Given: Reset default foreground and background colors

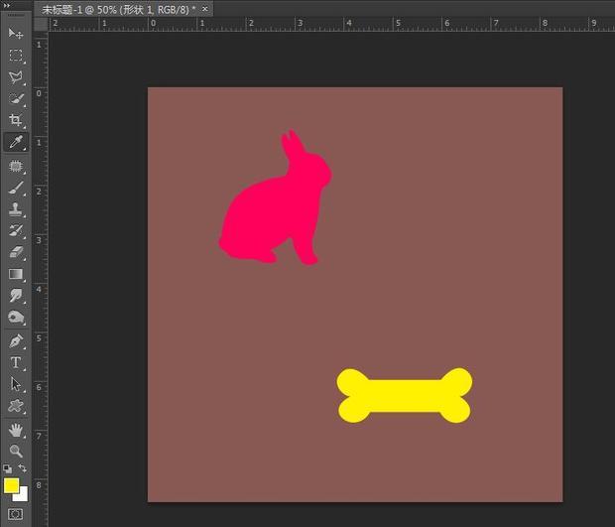Looking at the screenshot, I should coord(8,468).
